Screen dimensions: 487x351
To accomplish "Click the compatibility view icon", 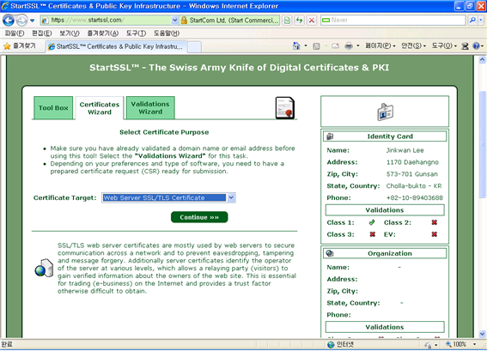I will coord(287,21).
